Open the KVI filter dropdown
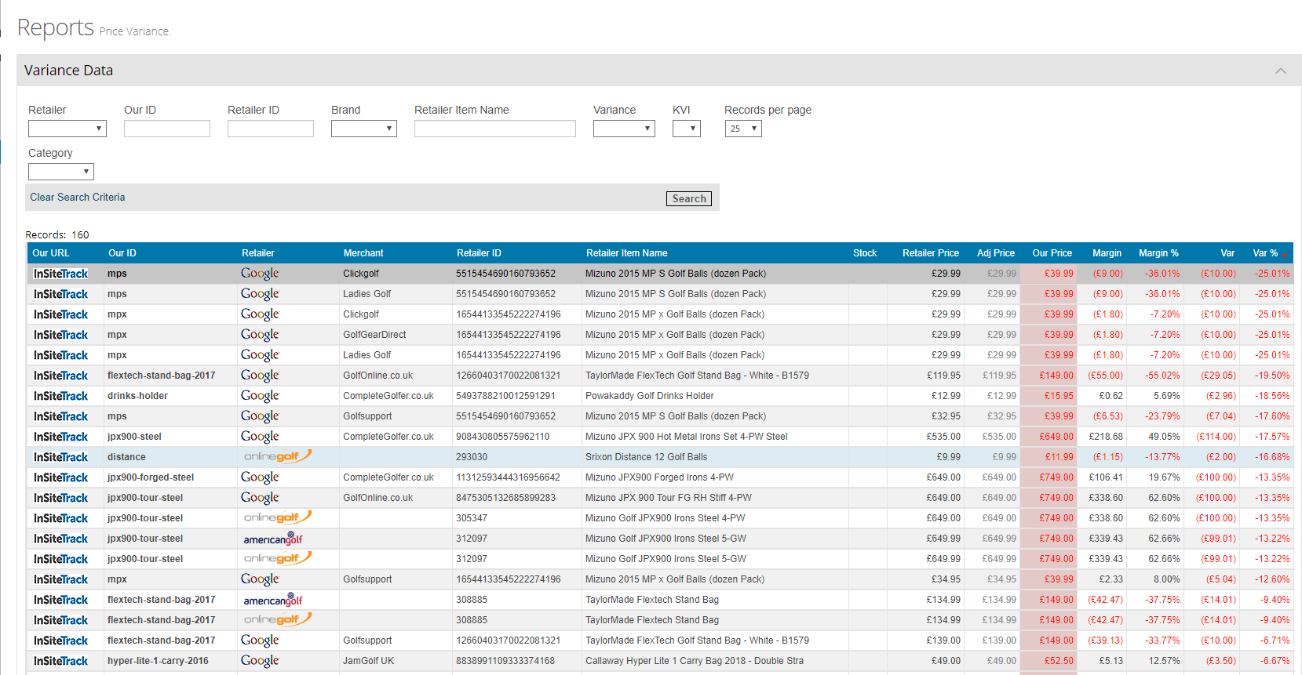The image size is (1302, 675). tap(687, 129)
